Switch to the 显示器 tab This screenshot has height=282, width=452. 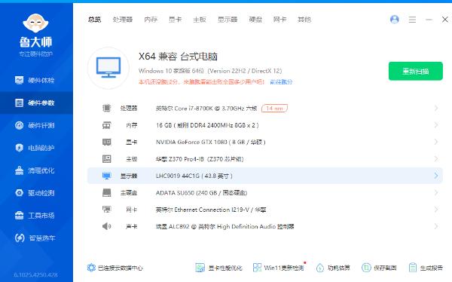228,20
